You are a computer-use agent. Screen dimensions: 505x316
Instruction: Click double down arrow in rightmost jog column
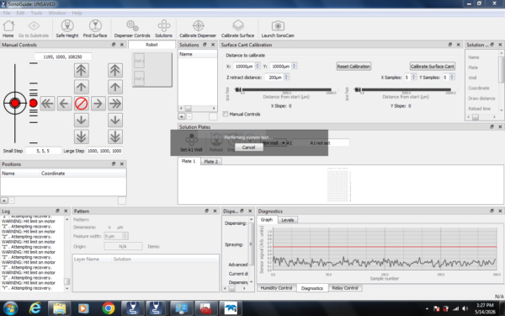pos(115,137)
